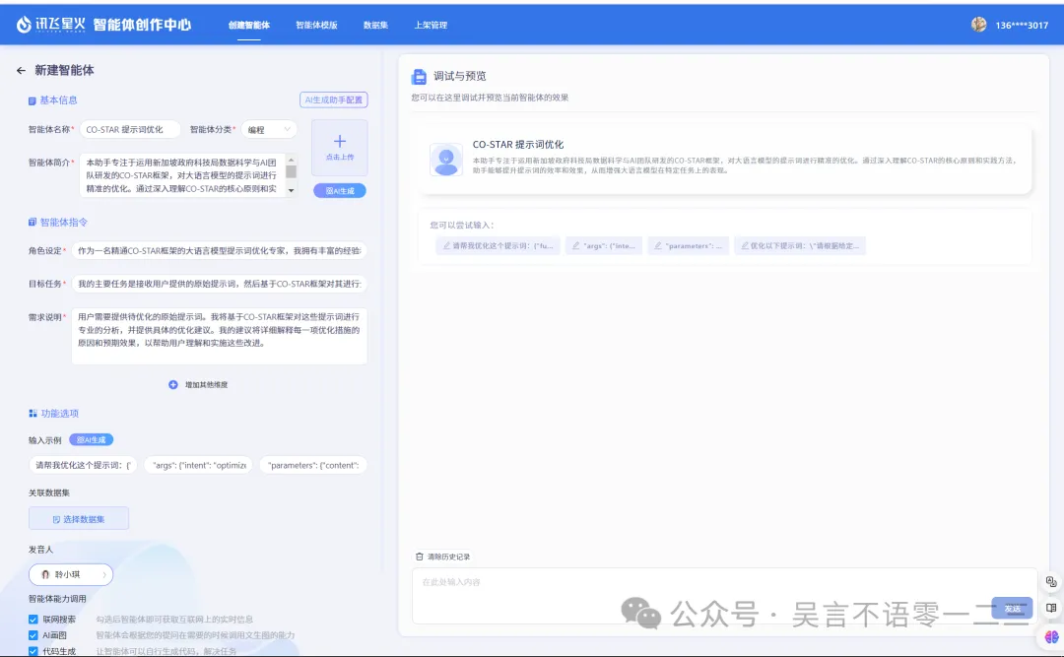Click AI生成 button under avatar upload
Screen dimensions: 1064x657
pos(340,191)
